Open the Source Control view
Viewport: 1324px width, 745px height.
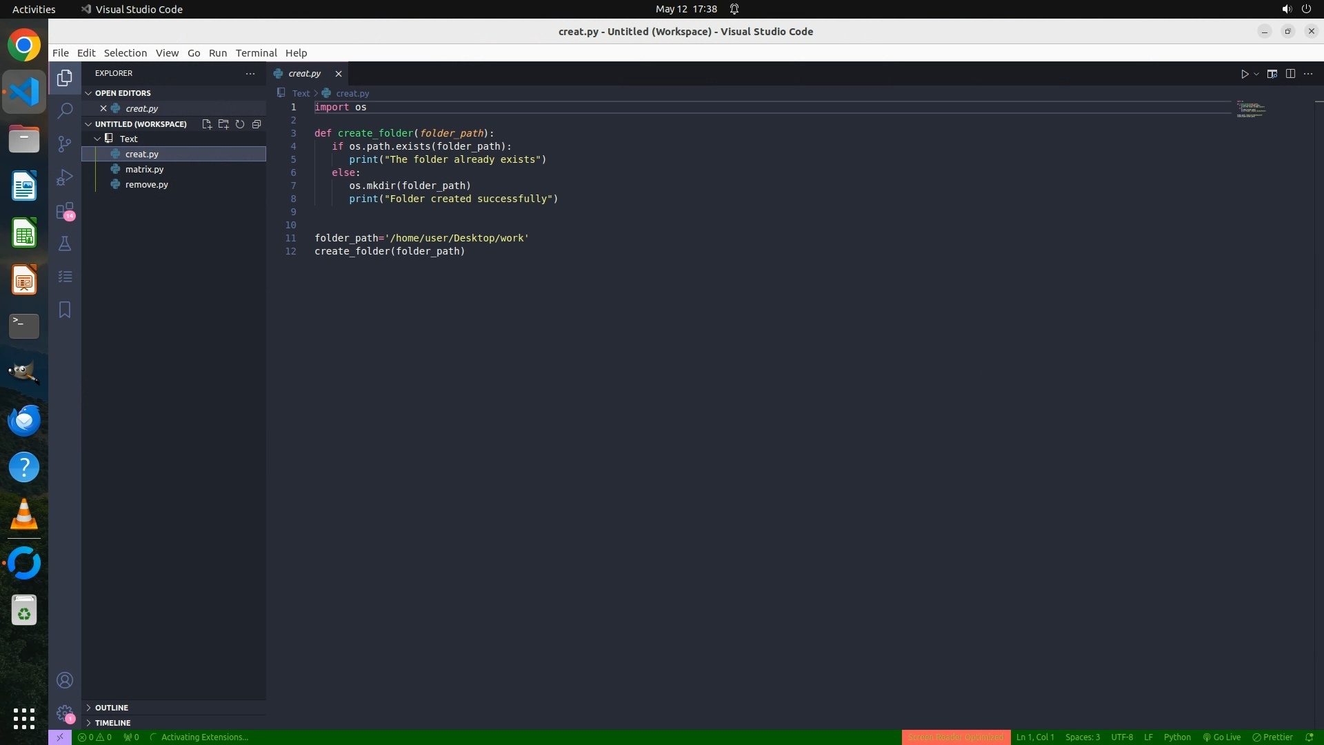65,143
